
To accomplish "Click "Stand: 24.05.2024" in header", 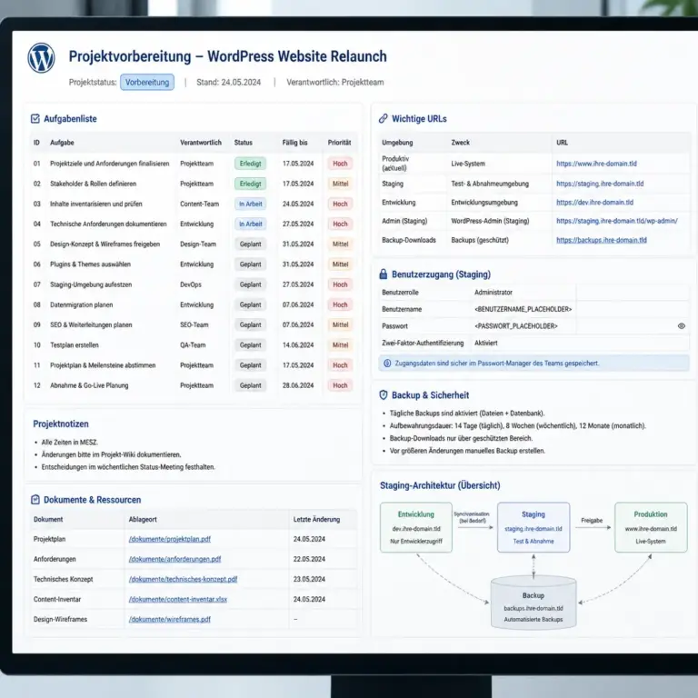I will coord(228,83).
